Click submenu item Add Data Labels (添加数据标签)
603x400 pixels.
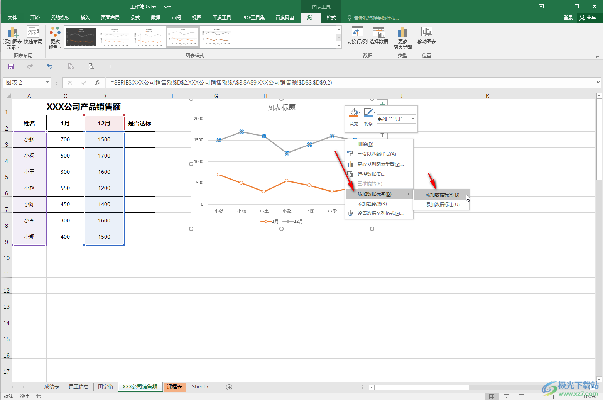[442, 195]
